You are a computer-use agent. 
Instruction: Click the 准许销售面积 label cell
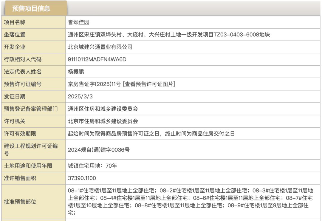pos(33,178)
